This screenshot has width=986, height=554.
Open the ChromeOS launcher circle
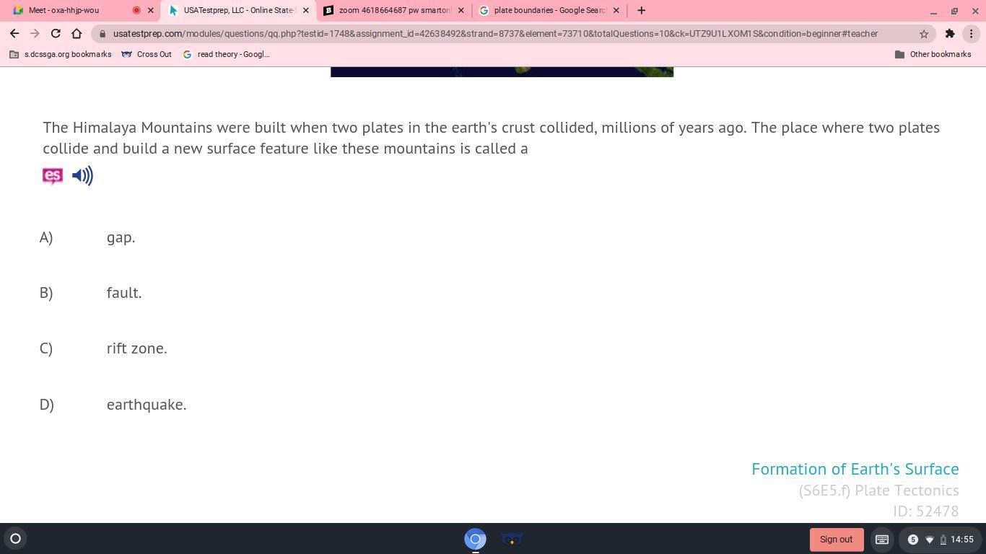15,538
